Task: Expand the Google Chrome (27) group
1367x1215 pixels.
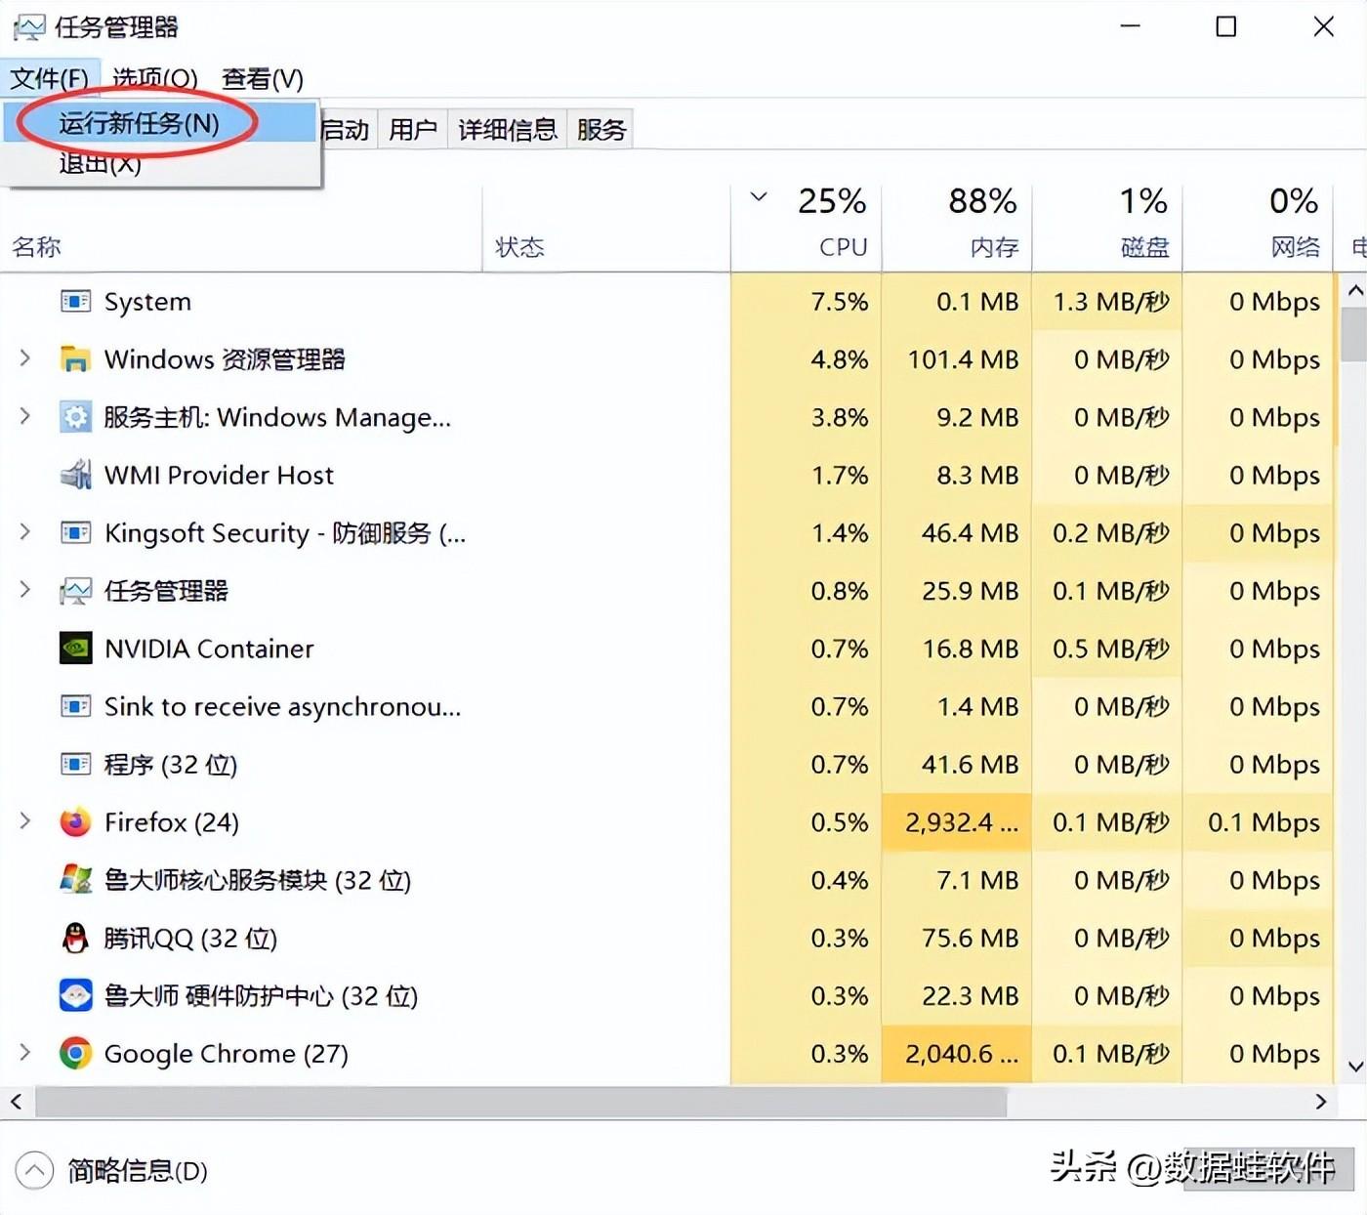Action: click(x=25, y=1053)
